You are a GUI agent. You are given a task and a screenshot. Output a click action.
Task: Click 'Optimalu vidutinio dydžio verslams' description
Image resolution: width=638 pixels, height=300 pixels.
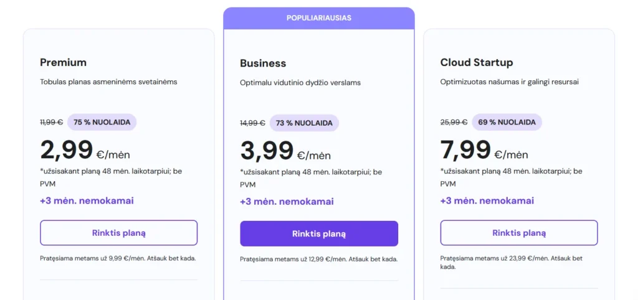pyautogui.click(x=300, y=83)
